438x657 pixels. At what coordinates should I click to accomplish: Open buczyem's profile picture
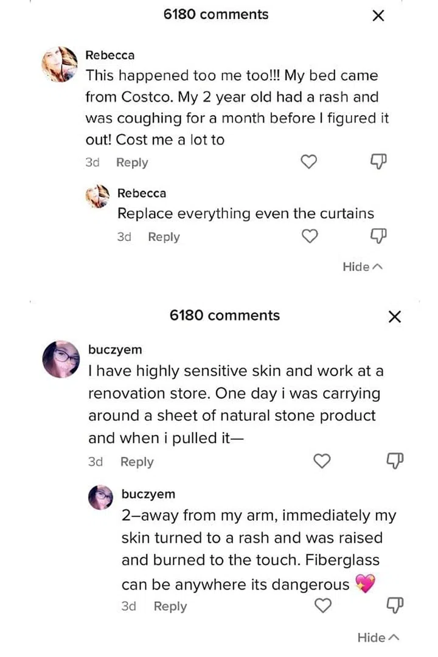coord(61,359)
